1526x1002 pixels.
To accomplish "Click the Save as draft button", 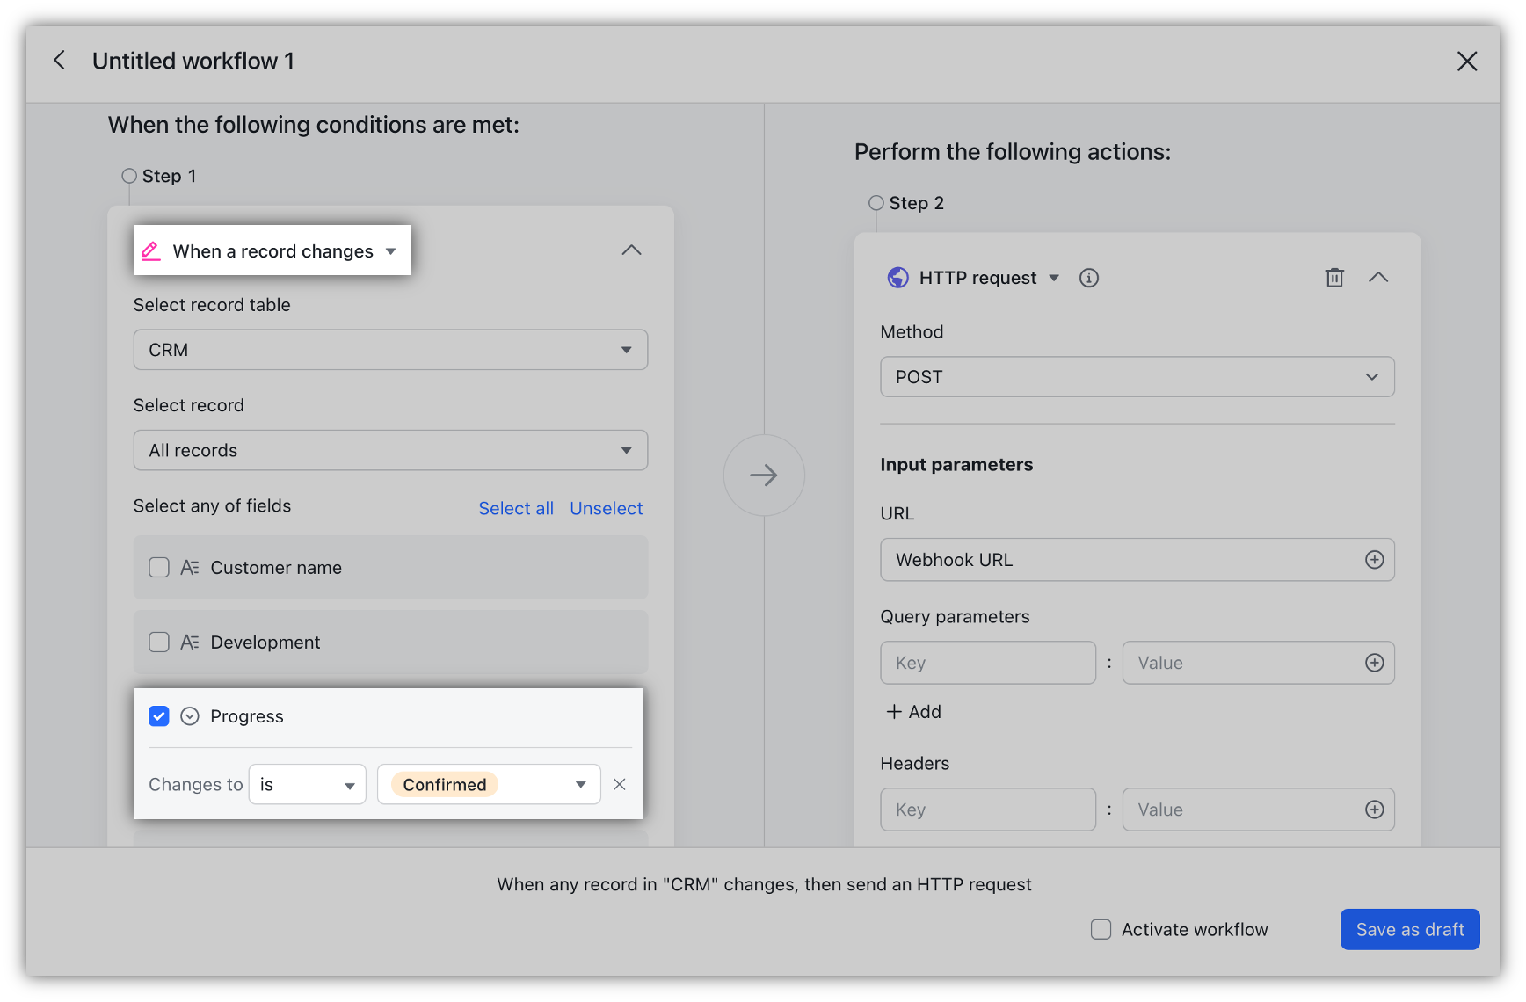I will pyautogui.click(x=1410, y=929).
